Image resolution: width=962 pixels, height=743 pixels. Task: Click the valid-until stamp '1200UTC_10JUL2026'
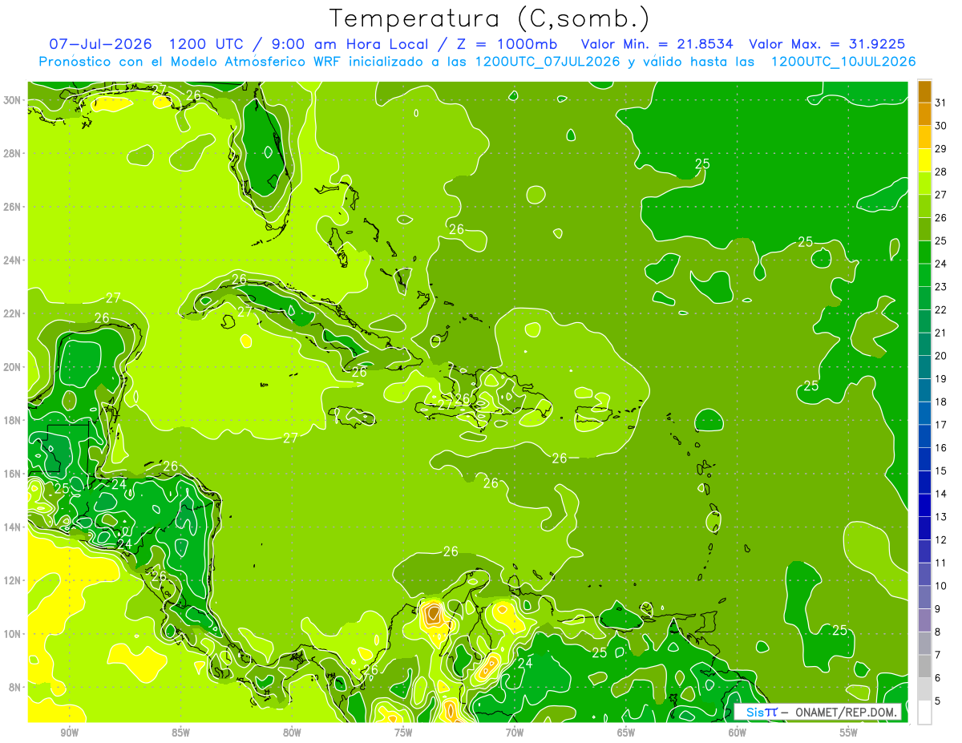tap(843, 62)
